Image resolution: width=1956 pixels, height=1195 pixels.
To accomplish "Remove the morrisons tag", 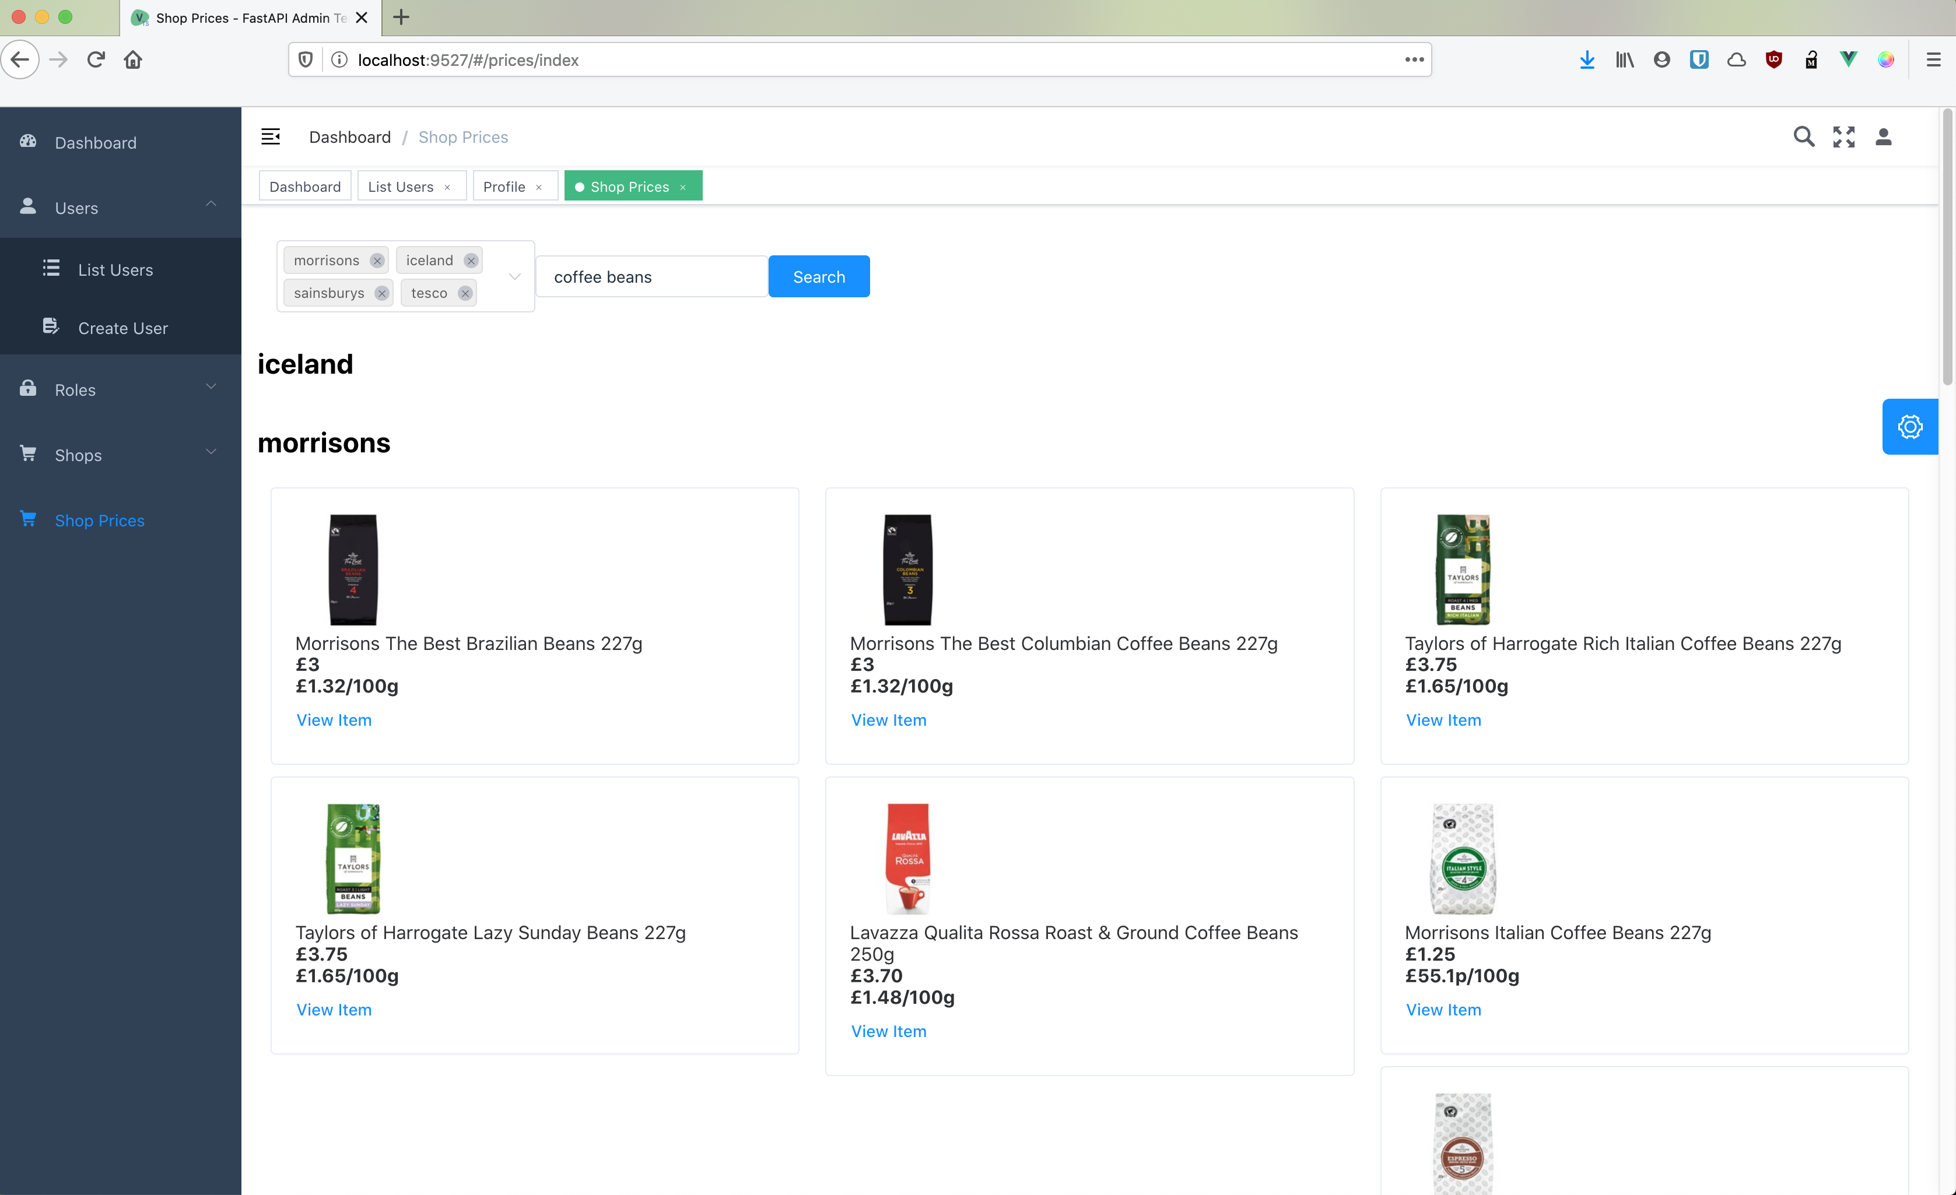I will (x=377, y=260).
